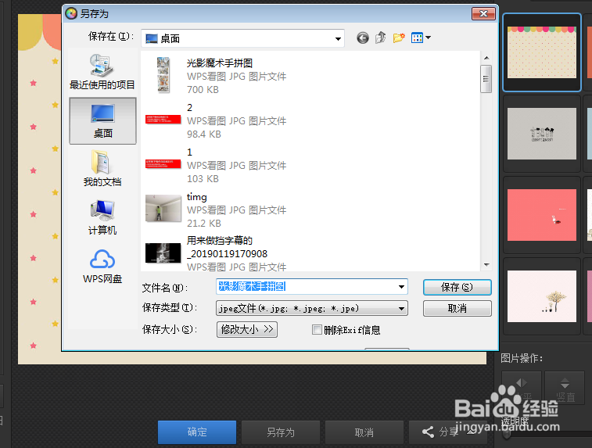Click the 保存(S) button
The height and width of the screenshot is (448, 592).
point(457,287)
